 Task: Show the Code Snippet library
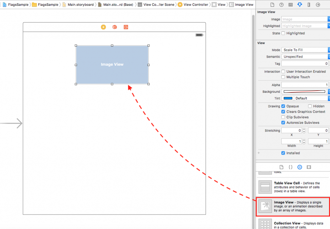(x=290, y=167)
